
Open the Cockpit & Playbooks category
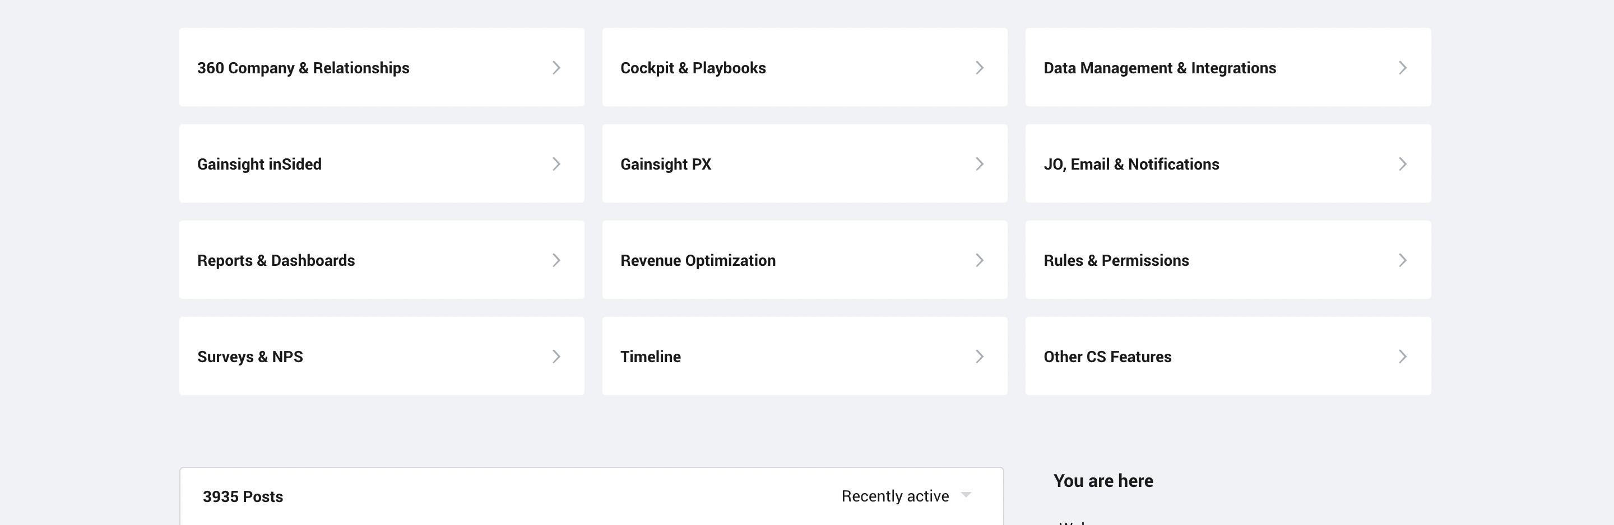[x=805, y=67]
